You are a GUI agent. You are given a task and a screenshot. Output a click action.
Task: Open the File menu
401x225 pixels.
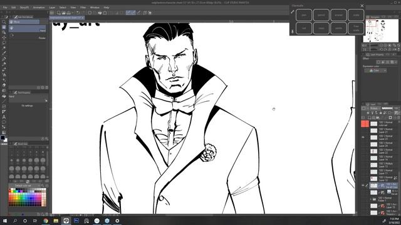(x=5, y=7)
